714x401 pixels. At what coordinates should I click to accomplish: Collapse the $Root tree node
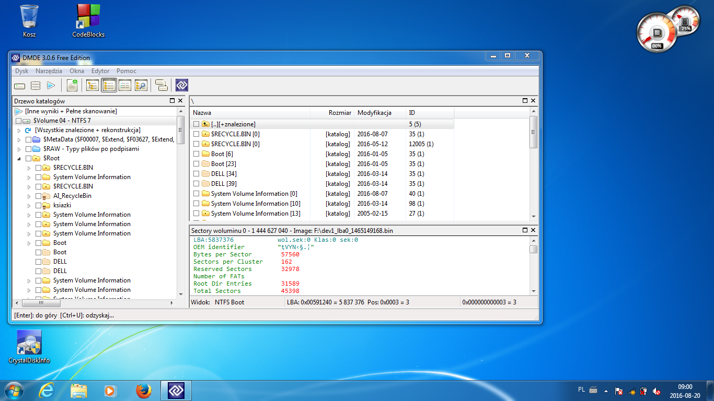19,158
